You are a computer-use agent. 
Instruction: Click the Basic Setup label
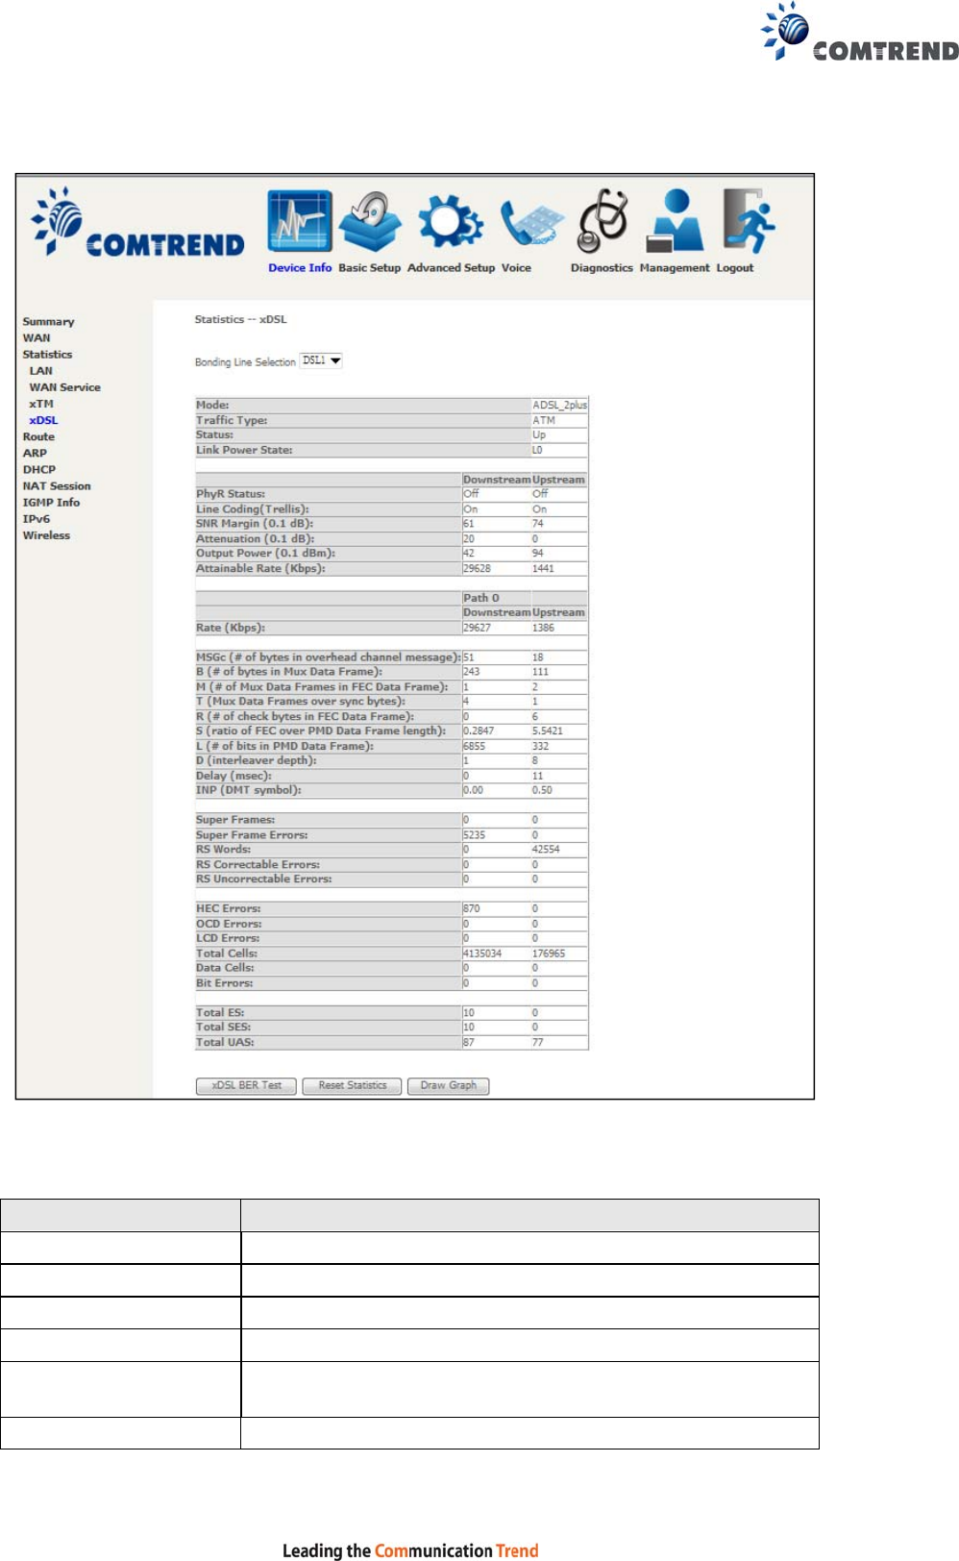pos(369,268)
